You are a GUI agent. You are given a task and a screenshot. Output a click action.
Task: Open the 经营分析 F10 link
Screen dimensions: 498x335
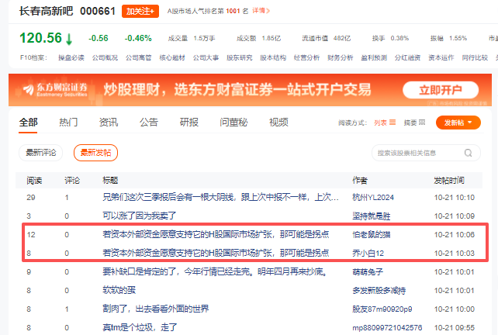[x=306, y=58]
